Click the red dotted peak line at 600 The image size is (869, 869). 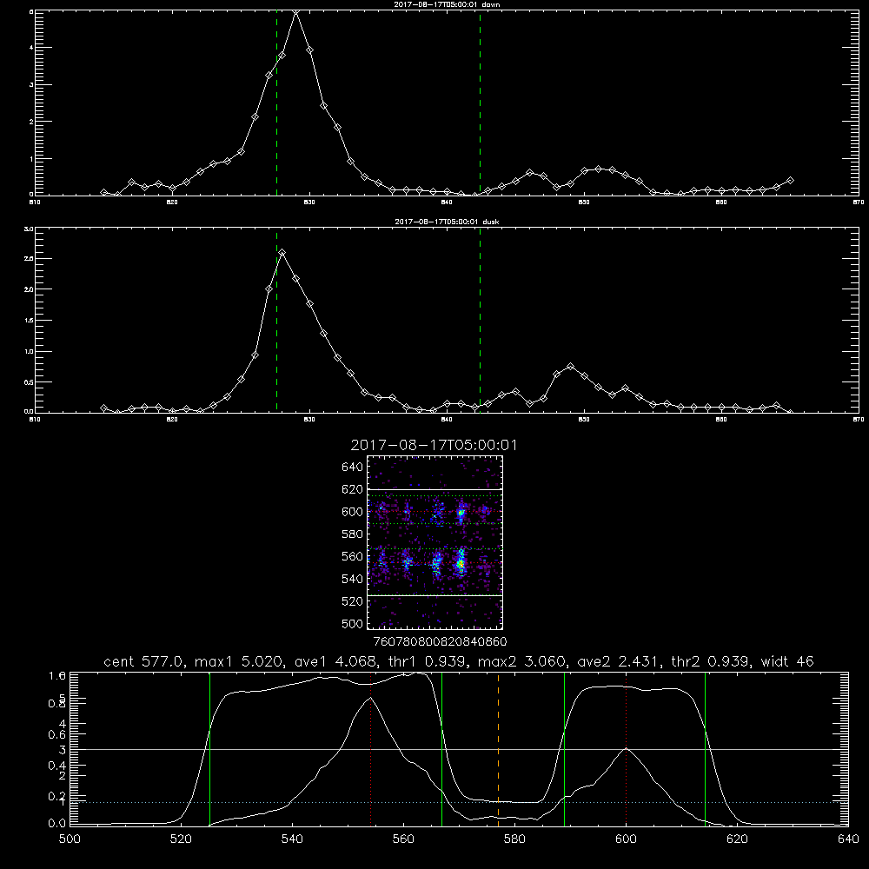pyautogui.click(x=627, y=749)
